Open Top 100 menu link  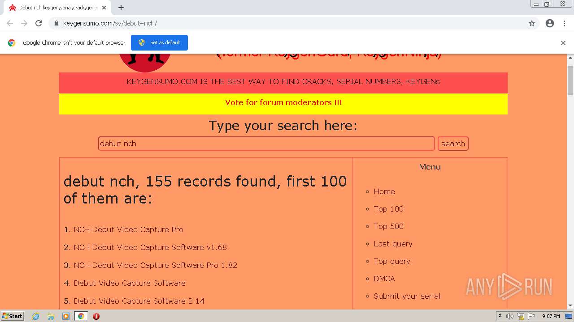[x=389, y=209]
